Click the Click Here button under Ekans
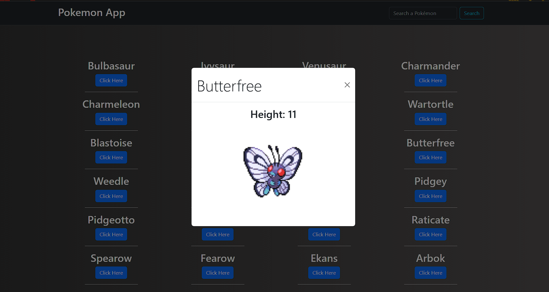This screenshot has width=549, height=292. point(324,273)
